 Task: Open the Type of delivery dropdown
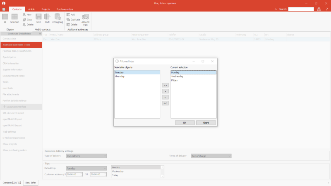pos(105,156)
